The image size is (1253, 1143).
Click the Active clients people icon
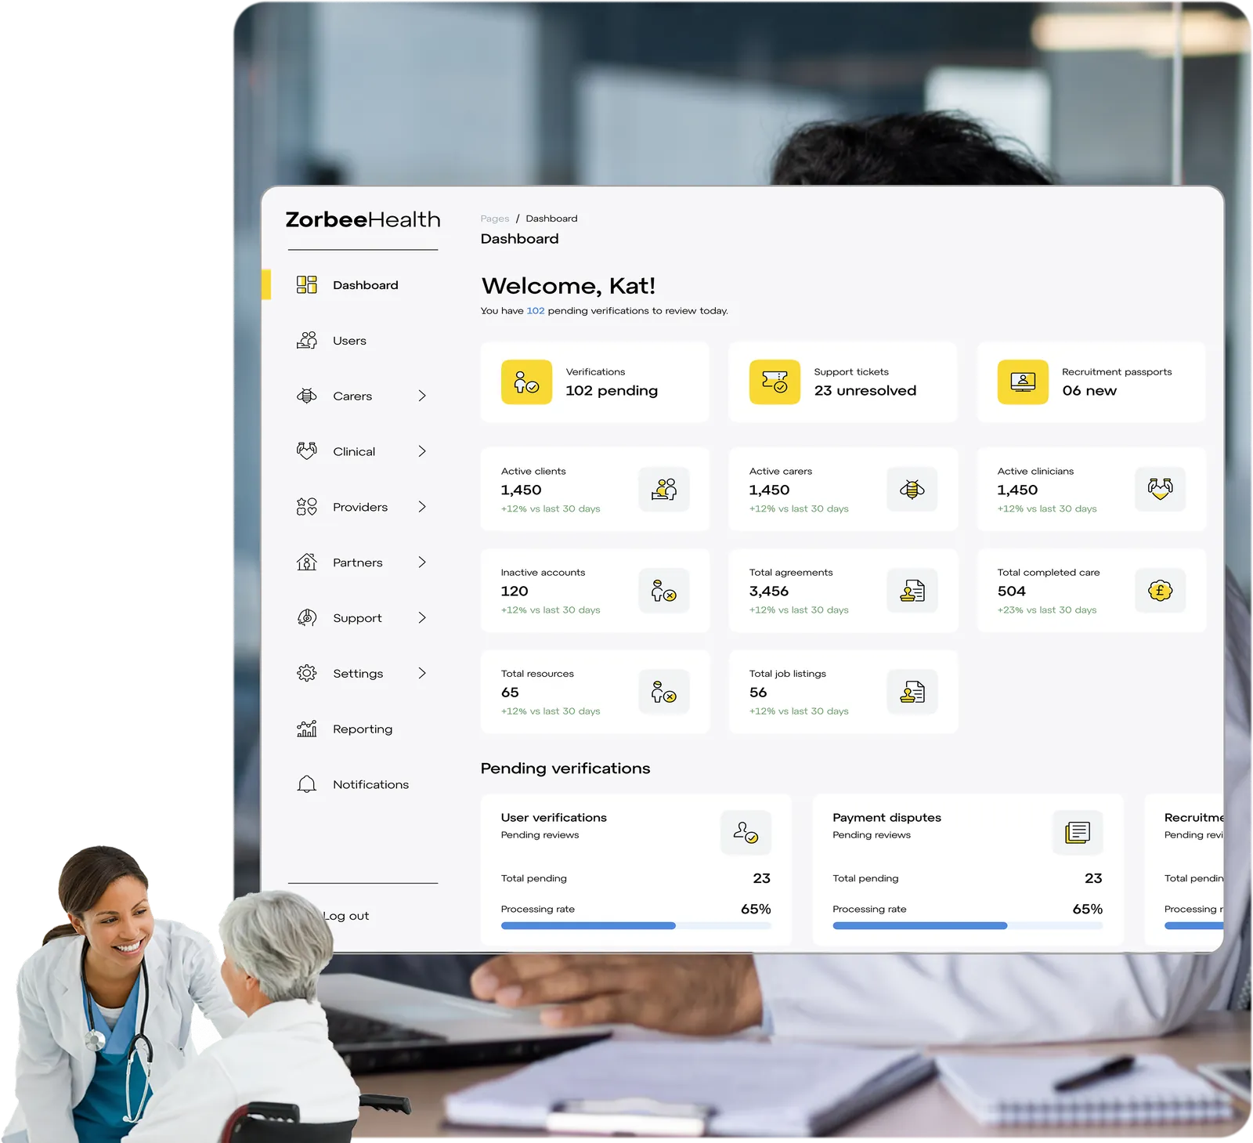pos(664,490)
